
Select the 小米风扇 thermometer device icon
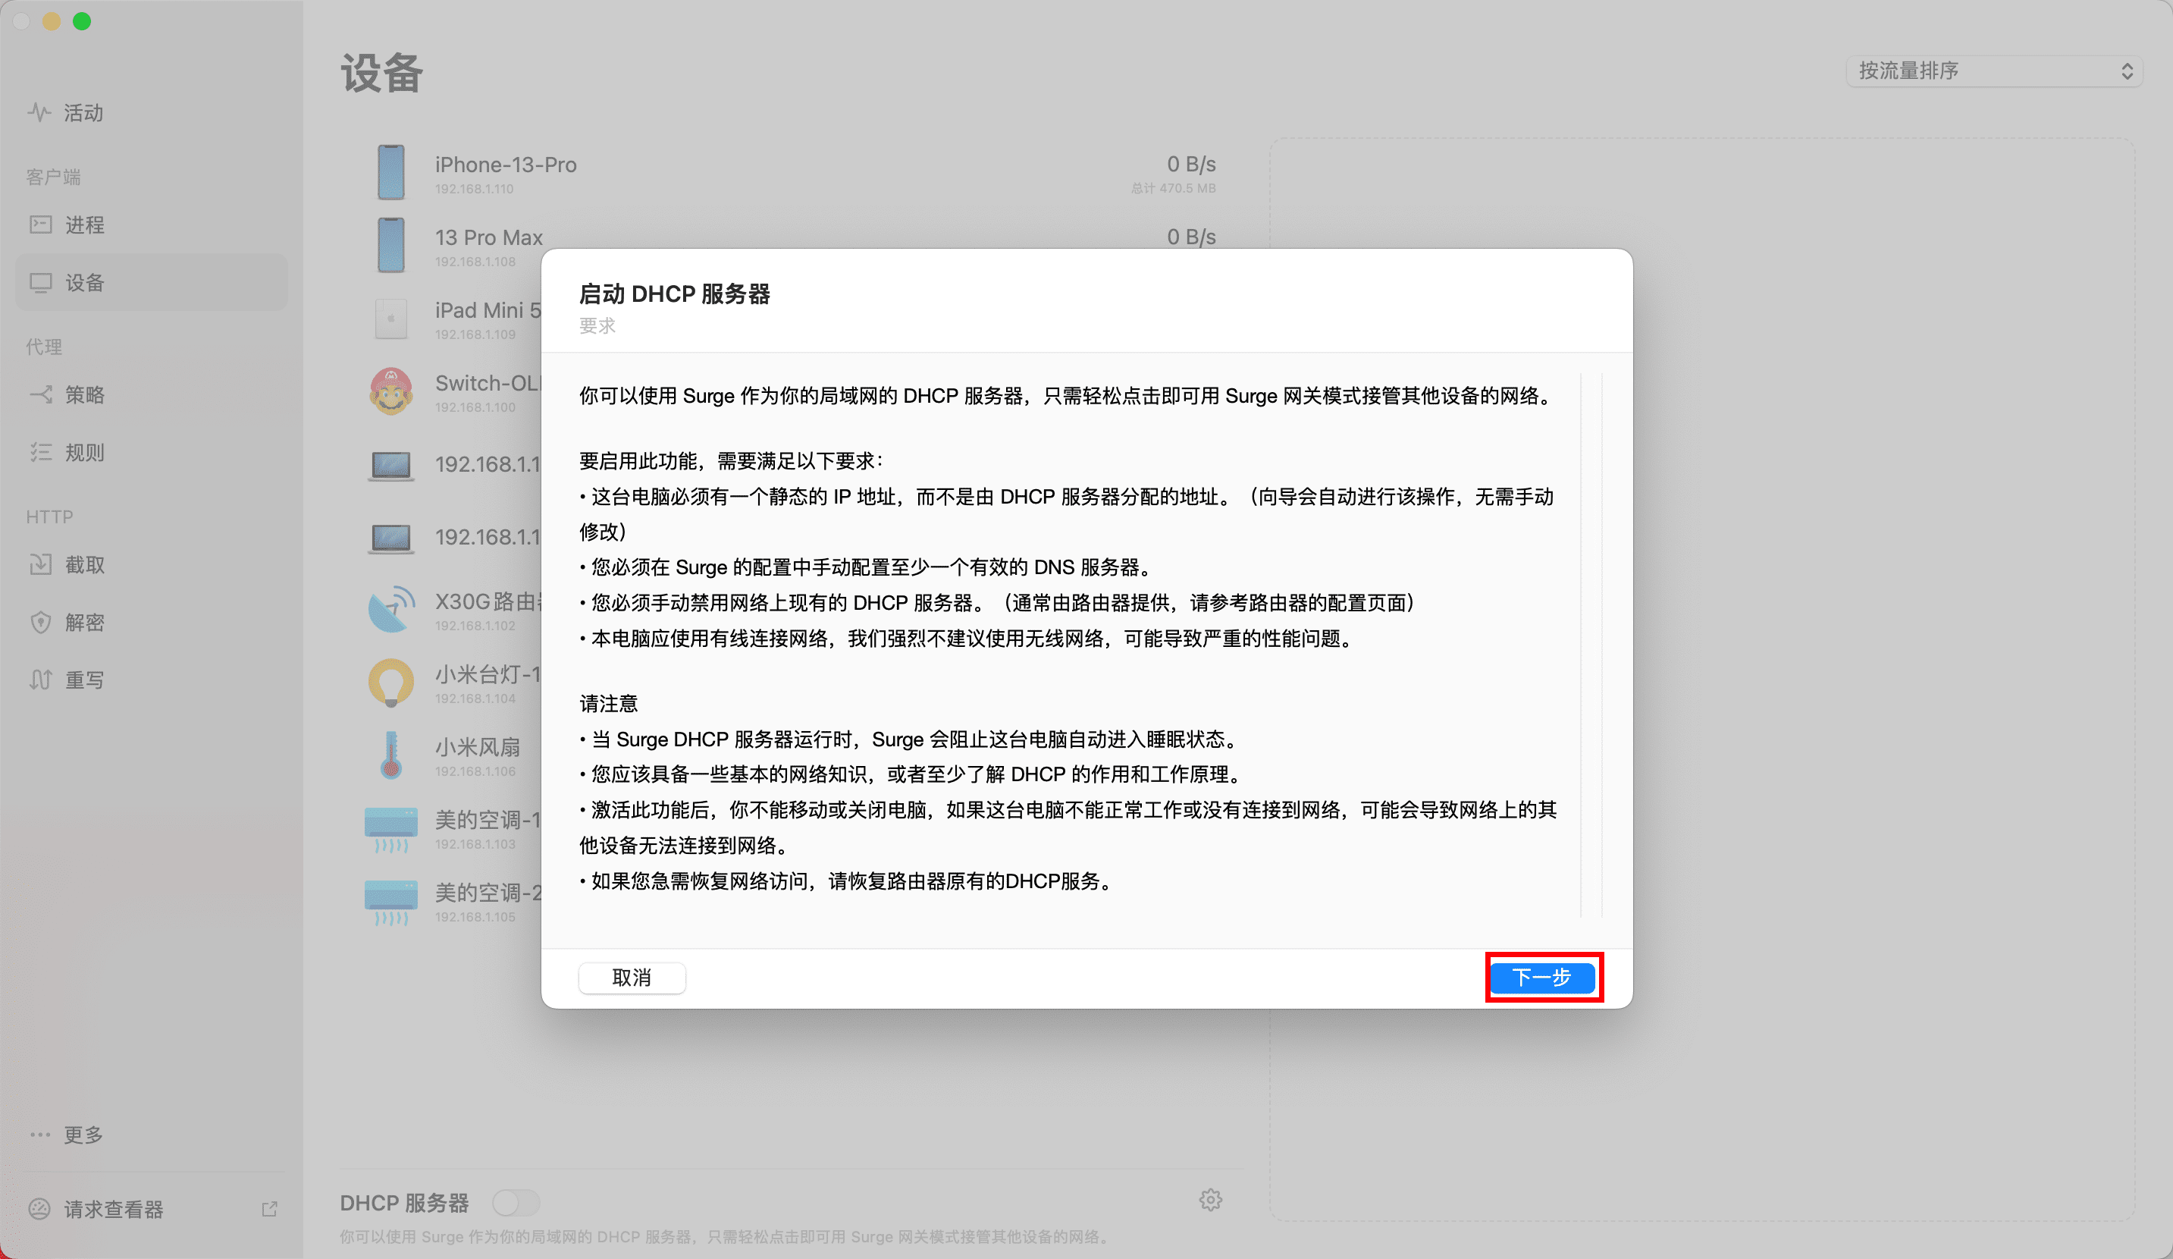[x=390, y=755]
